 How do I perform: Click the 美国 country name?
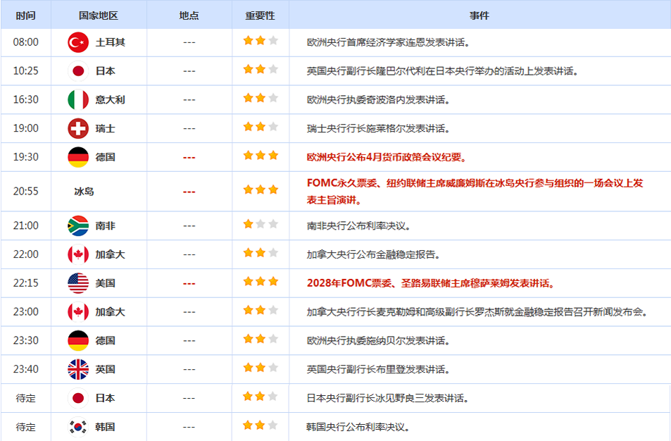(x=106, y=283)
